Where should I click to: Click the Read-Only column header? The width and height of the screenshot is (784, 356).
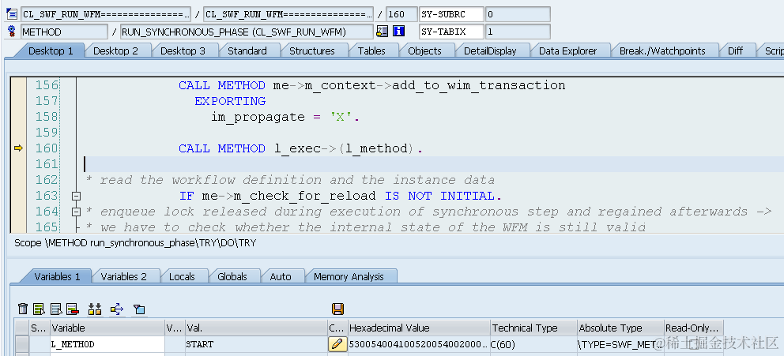click(693, 328)
